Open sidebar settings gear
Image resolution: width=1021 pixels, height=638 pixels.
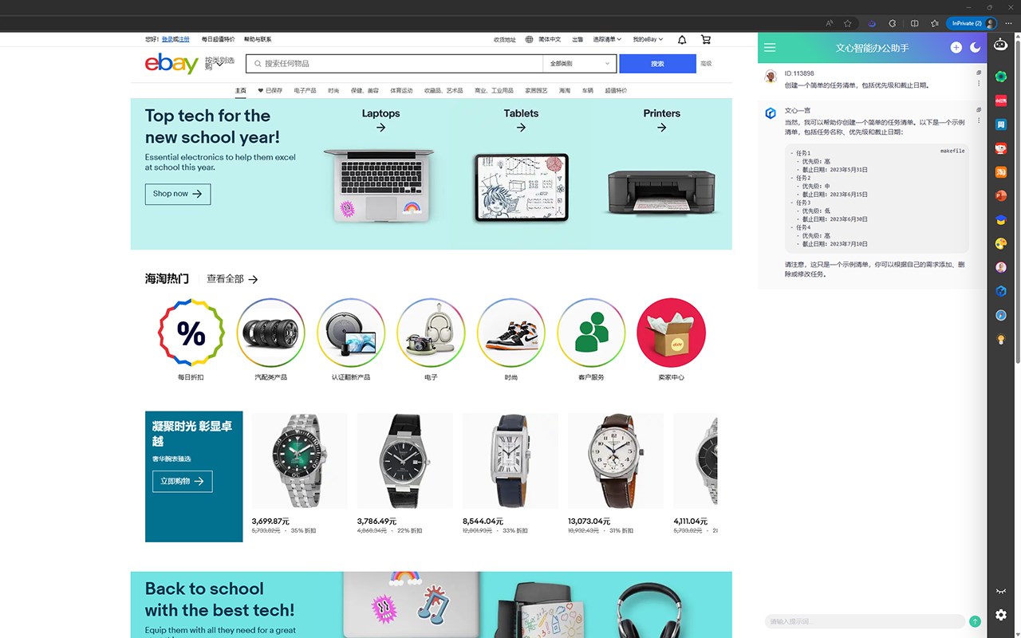(x=1001, y=615)
